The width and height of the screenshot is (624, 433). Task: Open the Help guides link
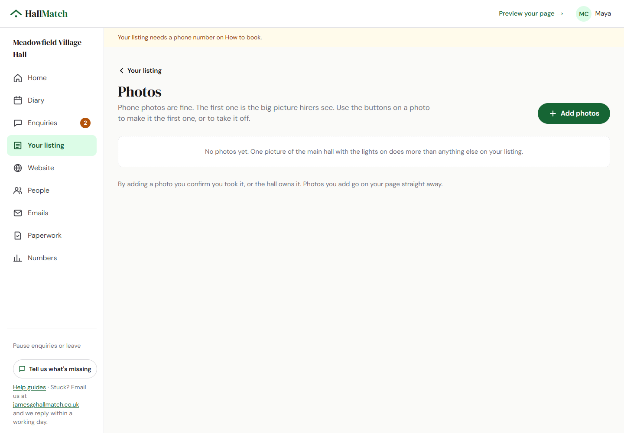[x=29, y=387]
